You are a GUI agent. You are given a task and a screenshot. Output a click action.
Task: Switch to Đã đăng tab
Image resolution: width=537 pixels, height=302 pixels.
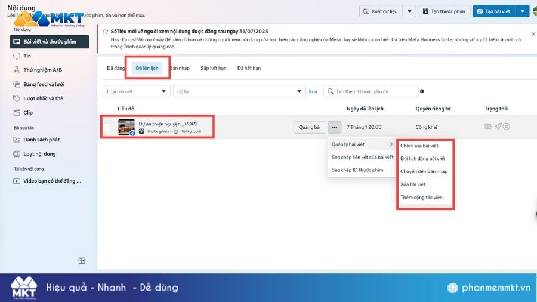coord(115,68)
